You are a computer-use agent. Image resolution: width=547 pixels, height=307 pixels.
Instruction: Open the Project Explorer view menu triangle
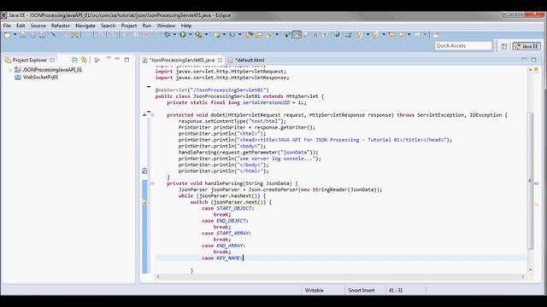[109, 59]
